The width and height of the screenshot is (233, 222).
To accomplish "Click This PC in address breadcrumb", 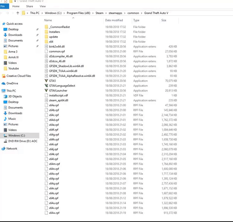I will [35, 13].
